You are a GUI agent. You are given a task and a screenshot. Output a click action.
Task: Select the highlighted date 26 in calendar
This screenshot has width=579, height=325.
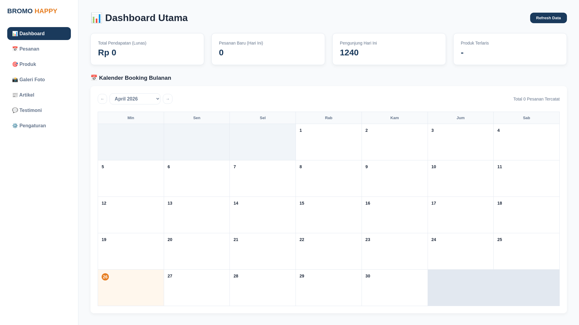[105, 277]
